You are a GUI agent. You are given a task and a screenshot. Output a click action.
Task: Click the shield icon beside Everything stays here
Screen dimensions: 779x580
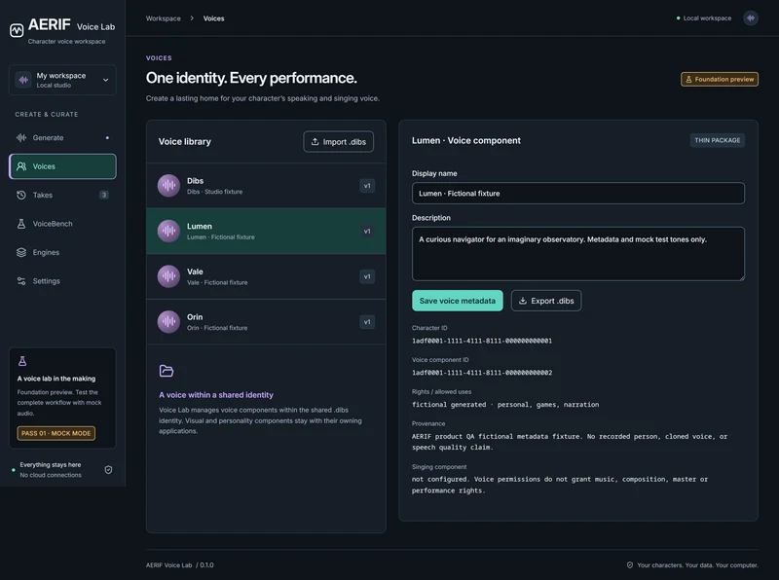tap(108, 470)
